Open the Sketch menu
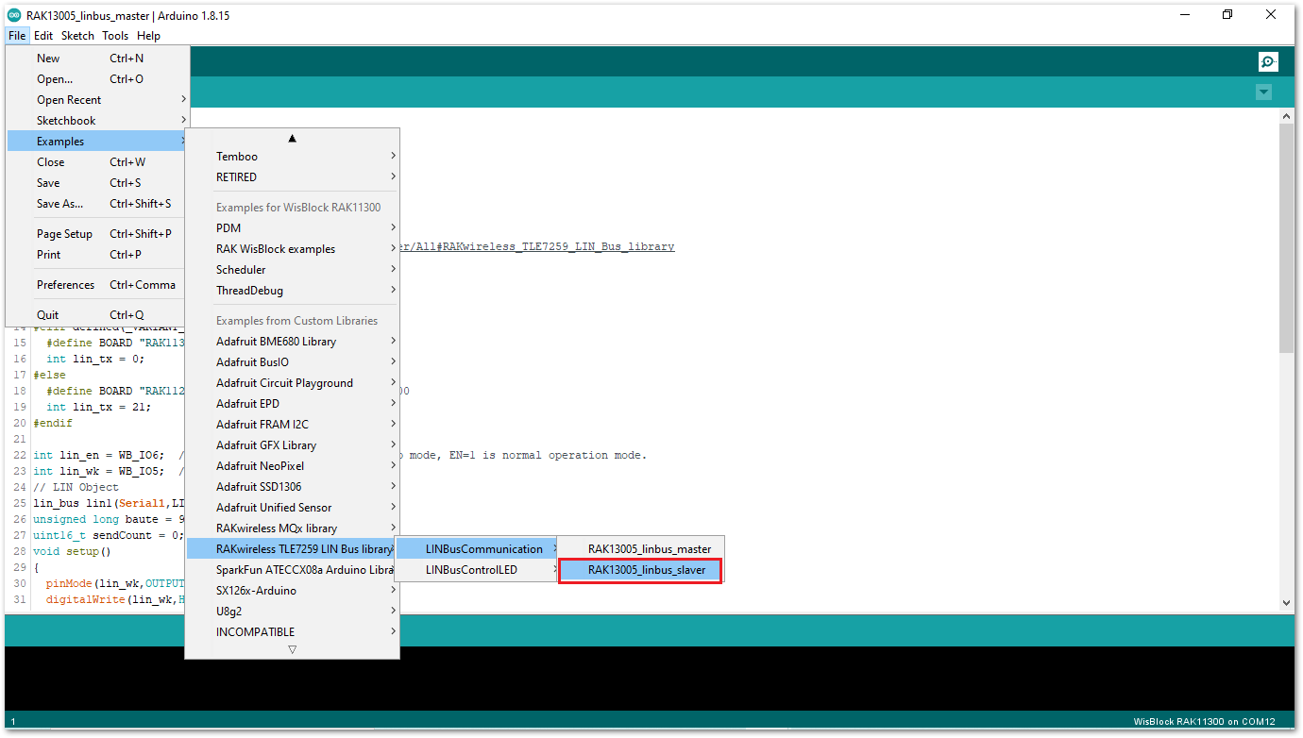 click(x=77, y=36)
